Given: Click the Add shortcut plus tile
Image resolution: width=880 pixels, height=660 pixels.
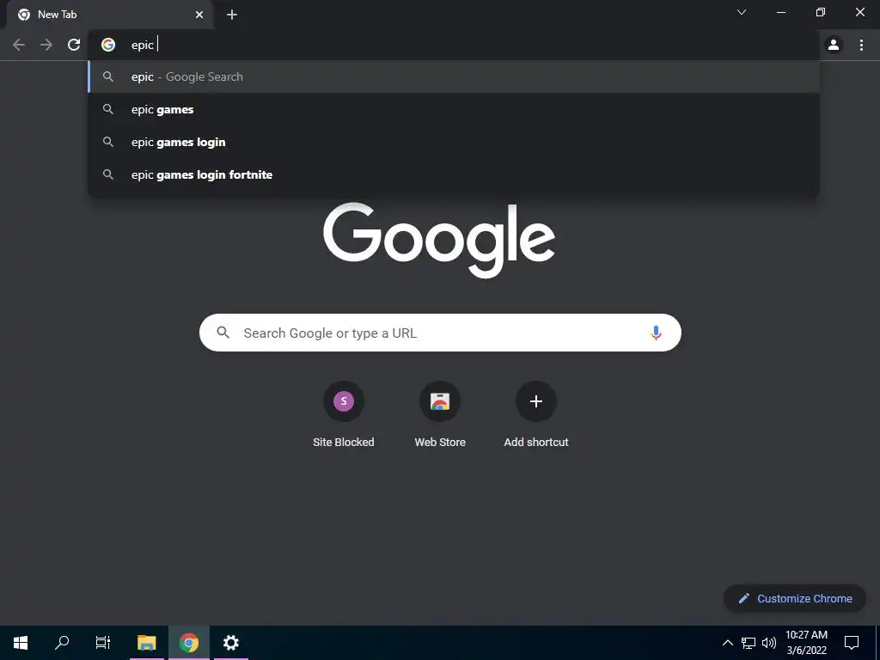Looking at the screenshot, I should pyautogui.click(x=536, y=414).
